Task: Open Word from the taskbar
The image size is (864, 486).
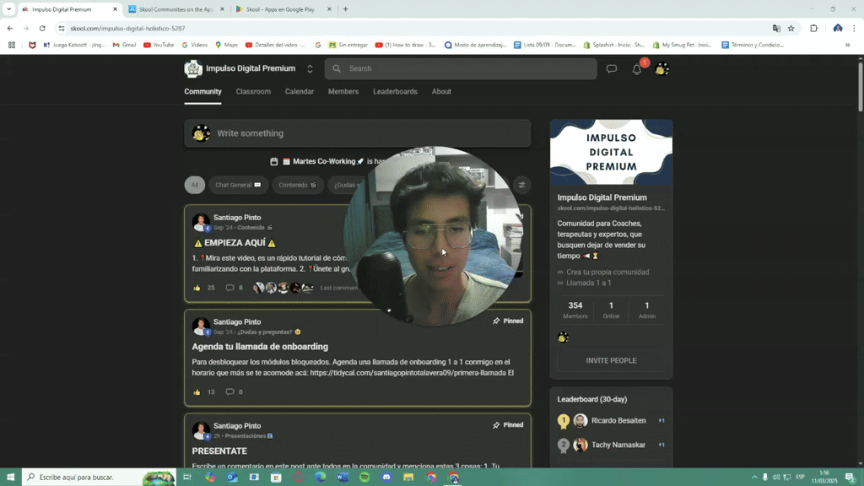Action: (343, 478)
